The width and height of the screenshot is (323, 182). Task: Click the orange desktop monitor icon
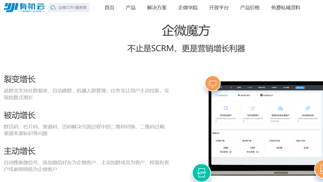coord(213,84)
